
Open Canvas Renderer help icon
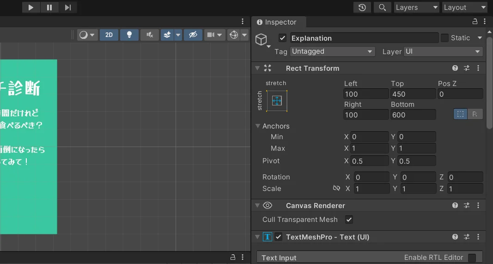pos(455,205)
